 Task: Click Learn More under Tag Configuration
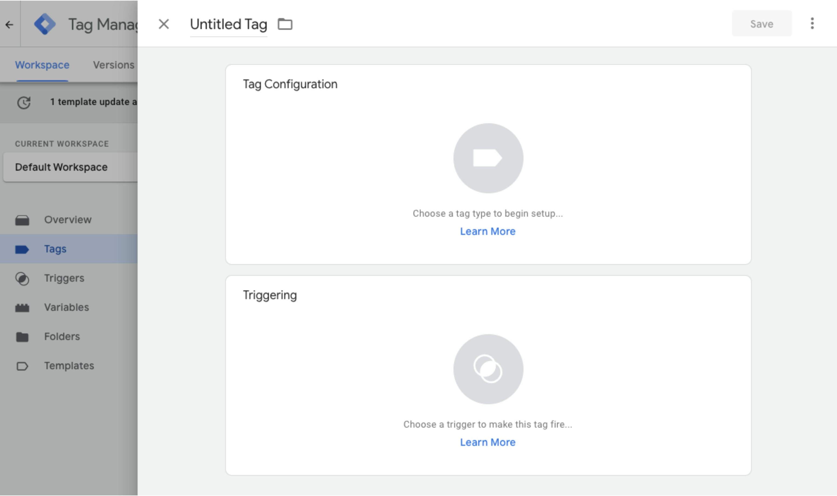point(488,231)
